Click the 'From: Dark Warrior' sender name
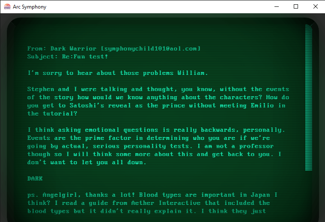This screenshot has height=222, width=325. (x=62, y=49)
